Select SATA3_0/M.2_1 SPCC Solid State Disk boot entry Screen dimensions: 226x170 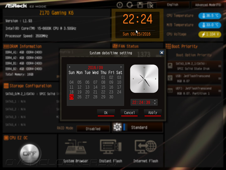(x=194, y=66)
